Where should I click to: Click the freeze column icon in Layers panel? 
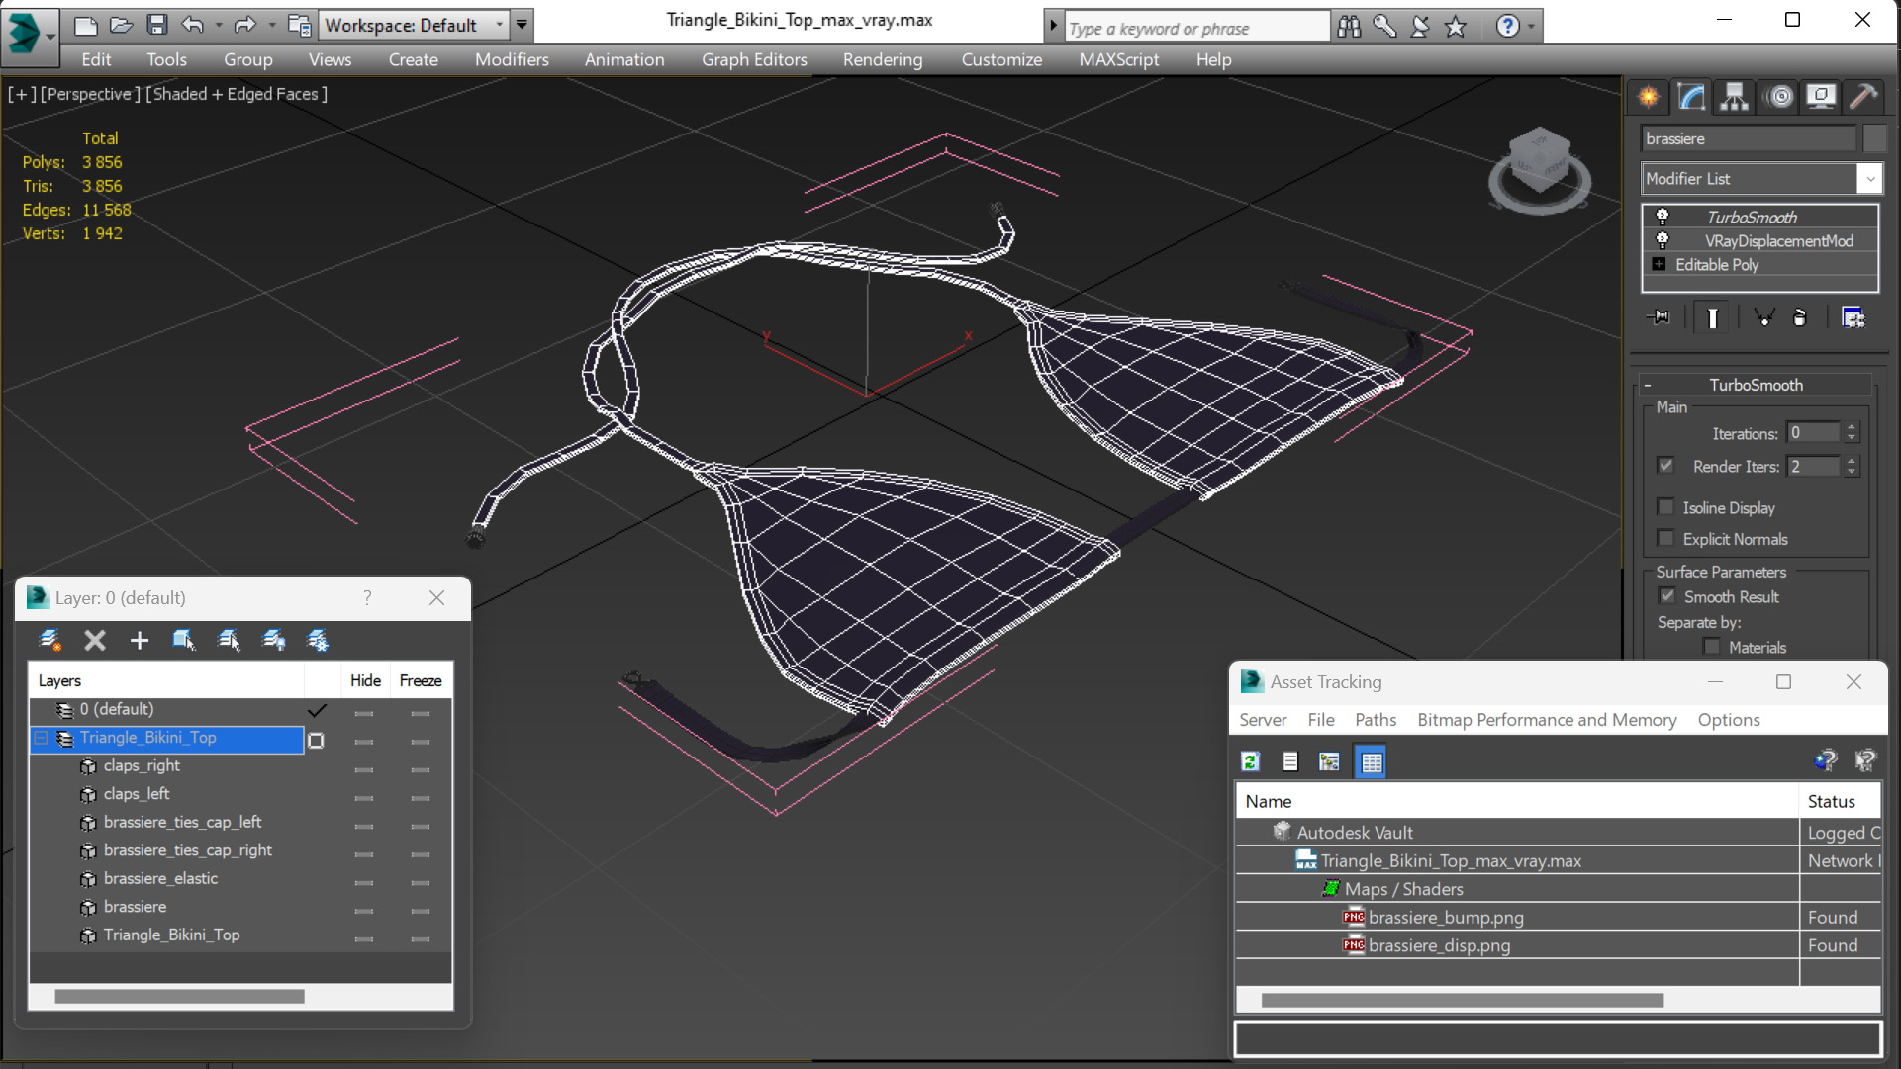tap(421, 680)
